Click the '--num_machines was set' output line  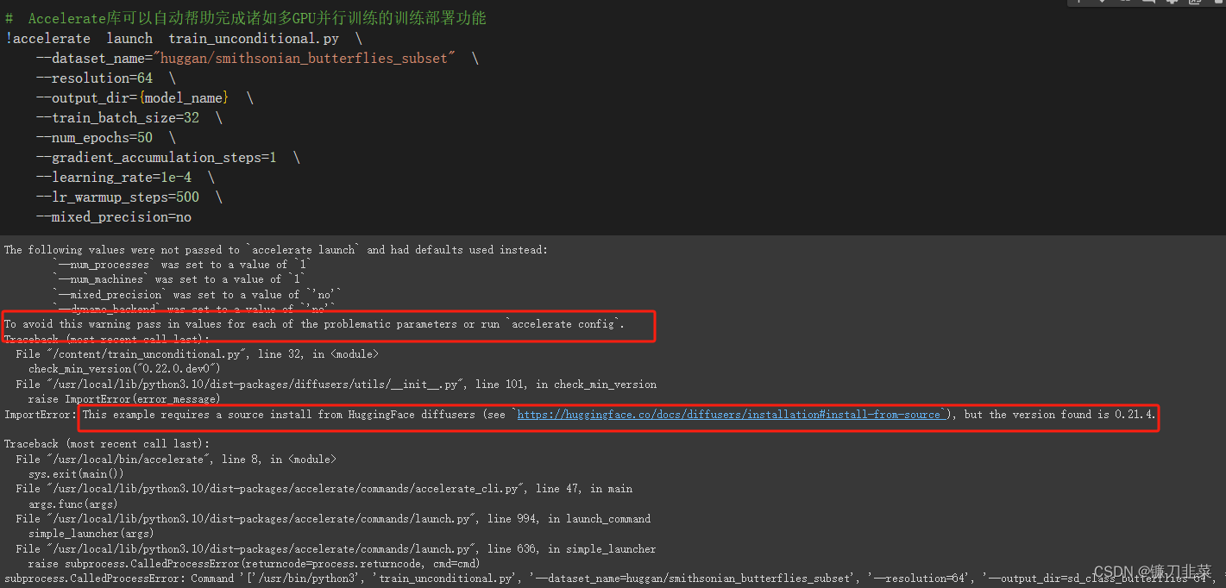point(179,279)
